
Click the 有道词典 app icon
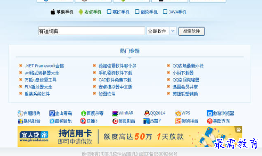tap(20, 113)
